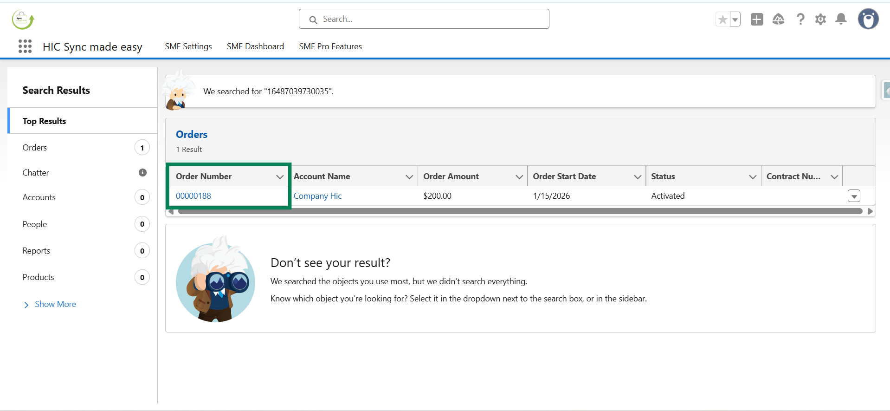
Task: Add this page to favorites star
Action: [722, 20]
